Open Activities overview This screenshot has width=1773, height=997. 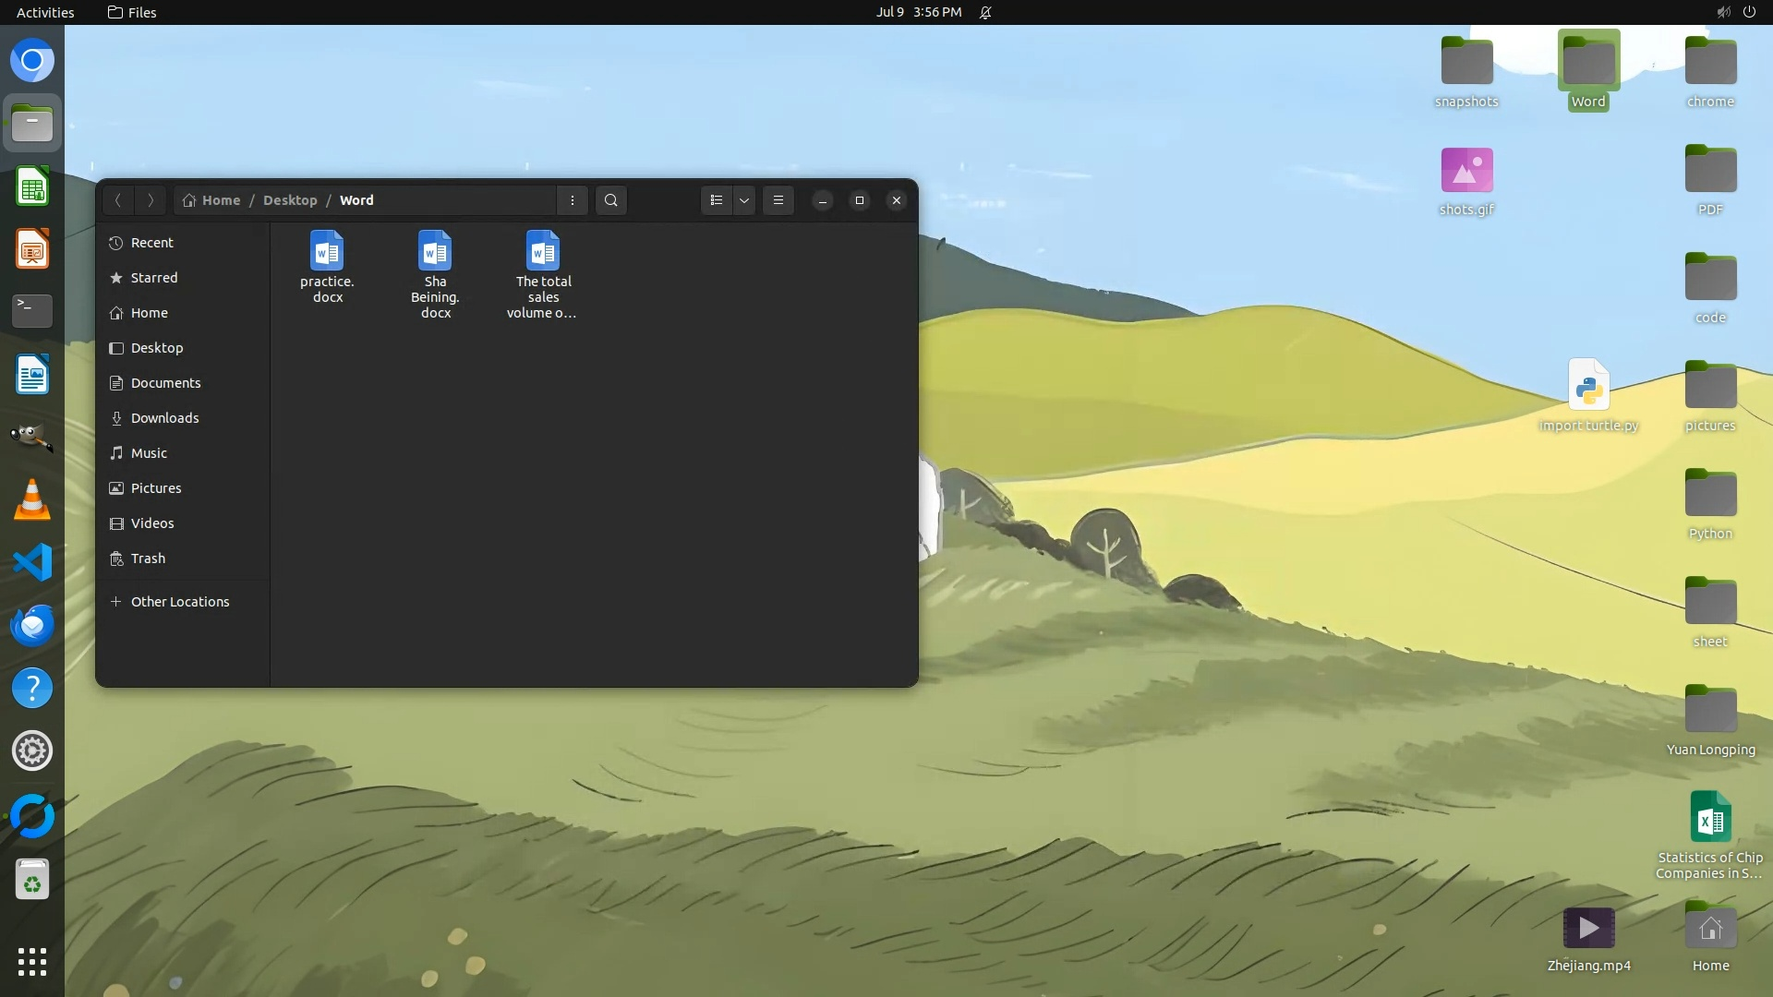coord(45,12)
